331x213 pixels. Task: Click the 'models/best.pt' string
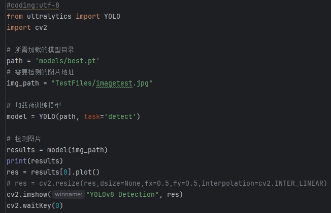tap(67, 61)
